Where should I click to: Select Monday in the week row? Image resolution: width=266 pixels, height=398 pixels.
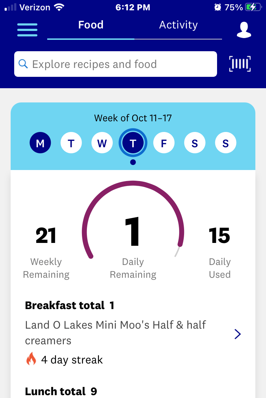[x=40, y=143]
